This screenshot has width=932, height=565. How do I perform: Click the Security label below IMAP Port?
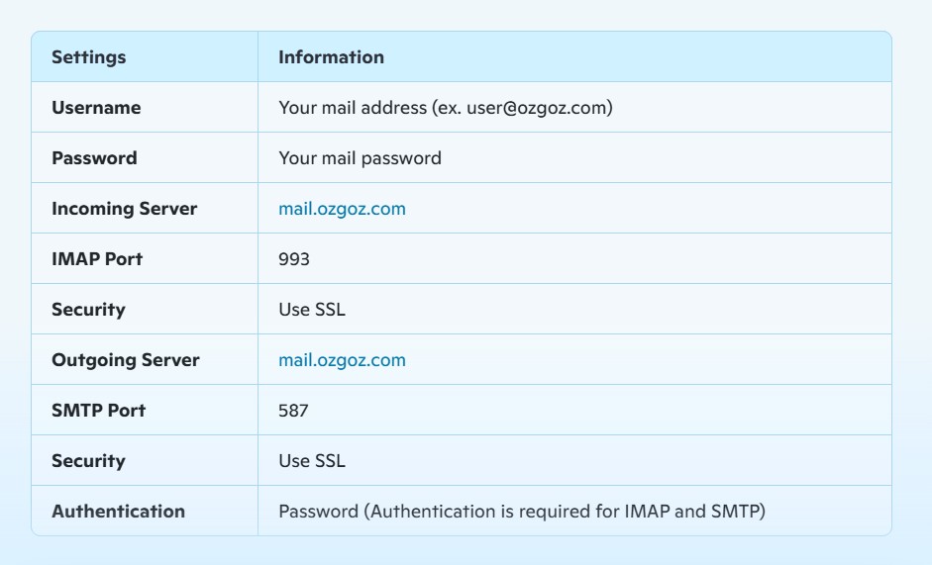tap(88, 310)
